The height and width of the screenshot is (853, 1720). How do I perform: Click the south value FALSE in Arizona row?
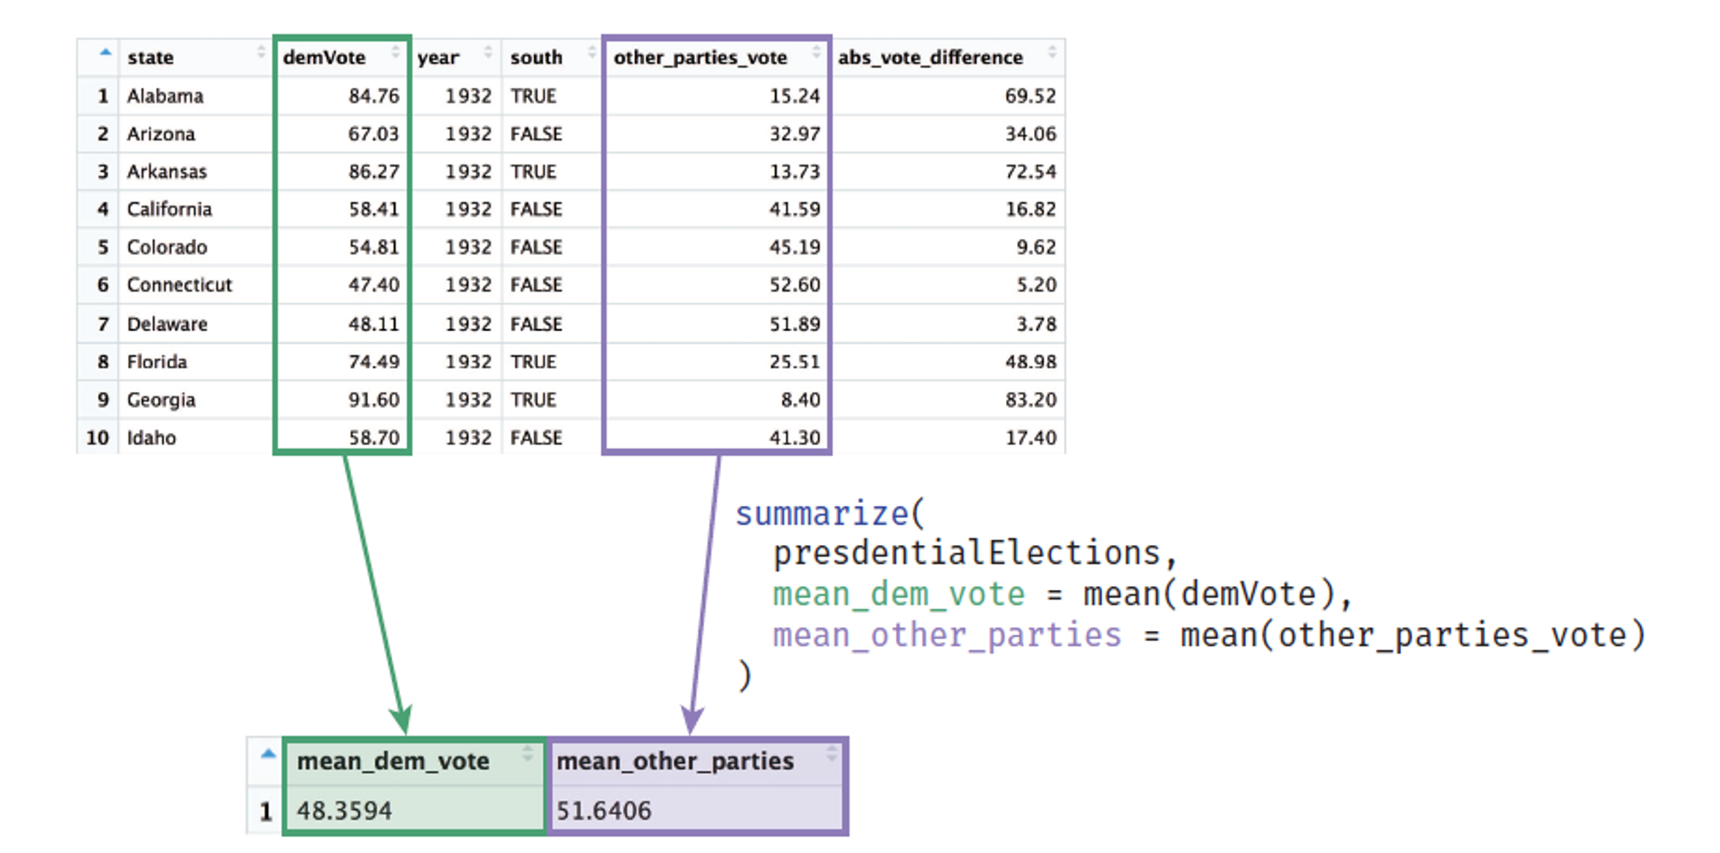click(x=537, y=133)
